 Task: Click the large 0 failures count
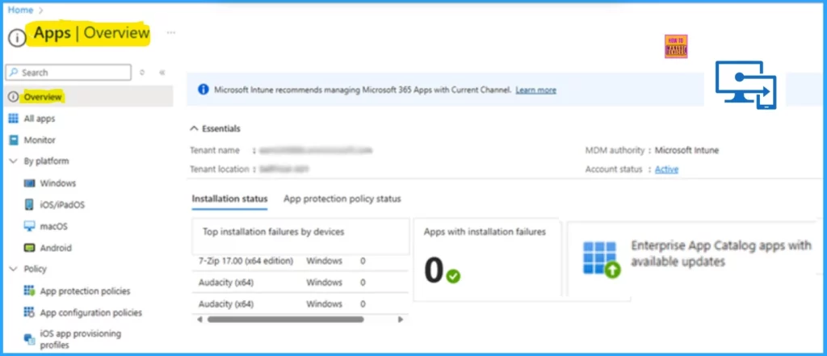tap(434, 271)
